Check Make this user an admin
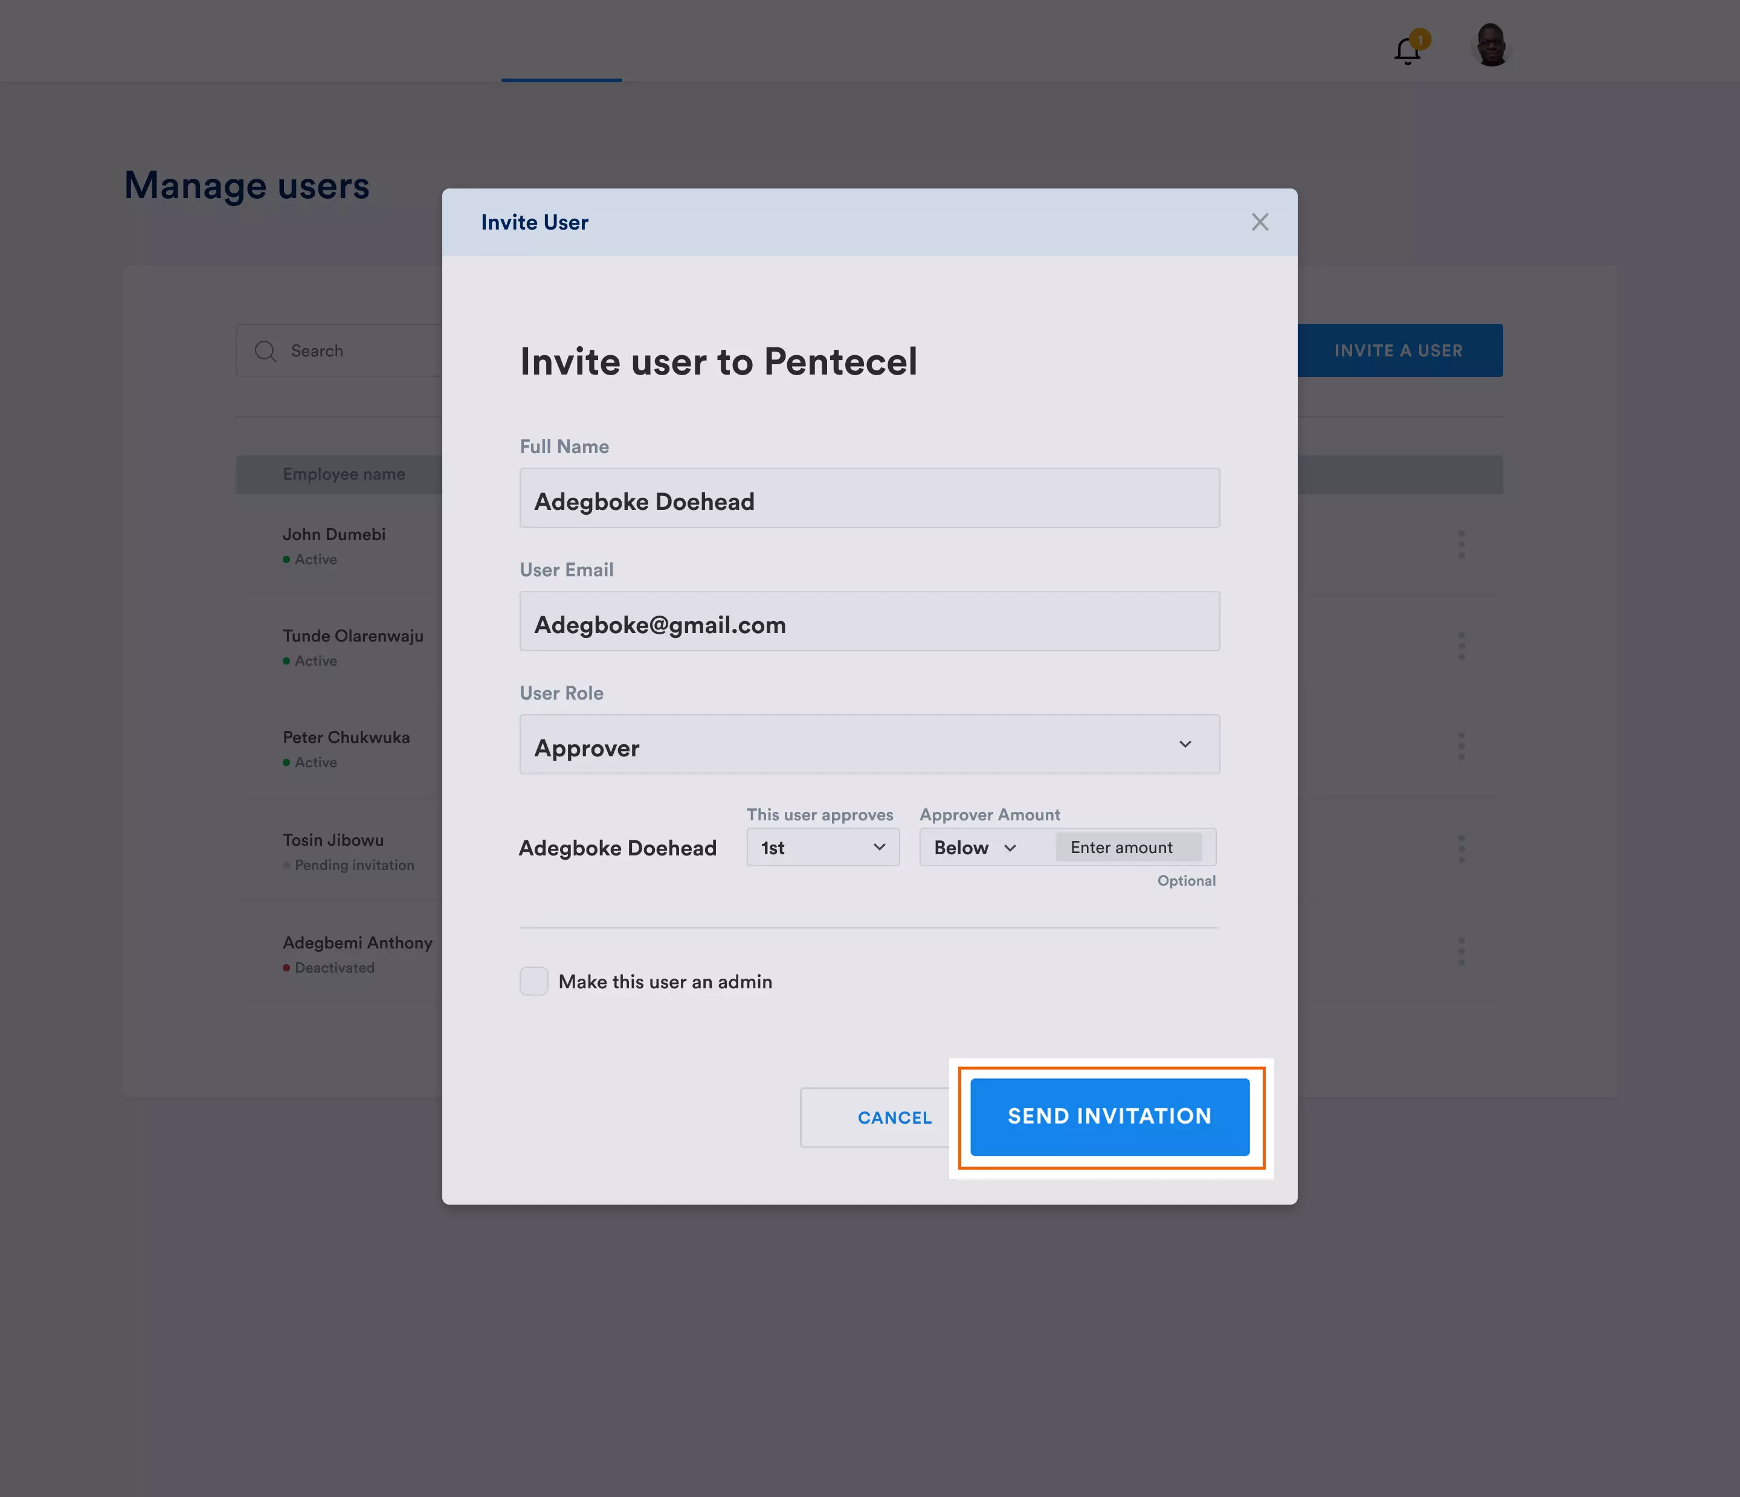 tap(534, 980)
